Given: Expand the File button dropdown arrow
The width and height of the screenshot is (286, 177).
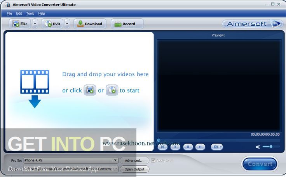Looking at the screenshot, I should coord(35,24).
